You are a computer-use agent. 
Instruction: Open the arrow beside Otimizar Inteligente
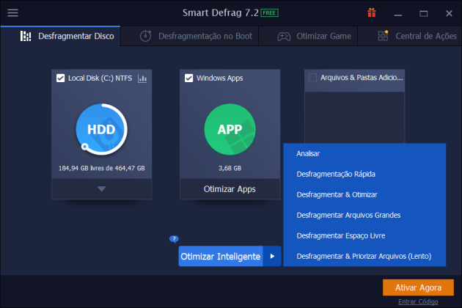click(272, 256)
